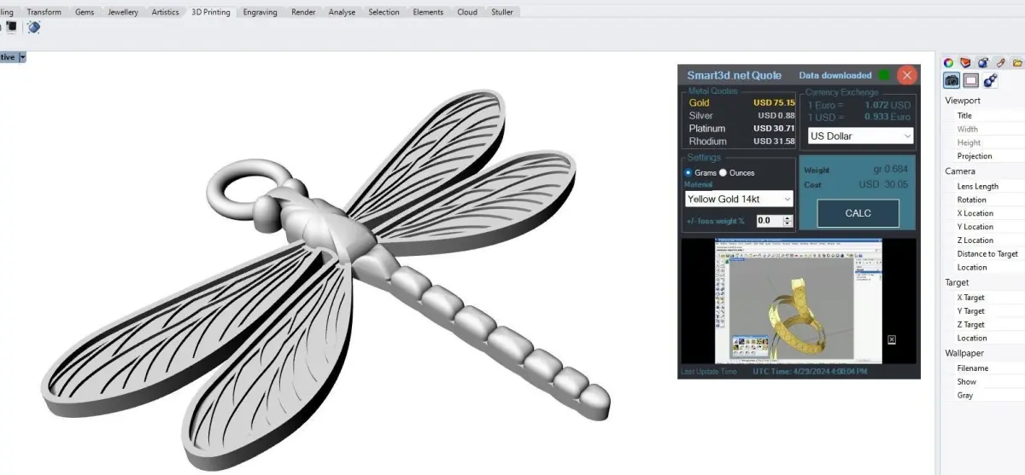This screenshot has height=475, width=1025.
Task: Select the Distance to Target property row
Action: coord(983,253)
